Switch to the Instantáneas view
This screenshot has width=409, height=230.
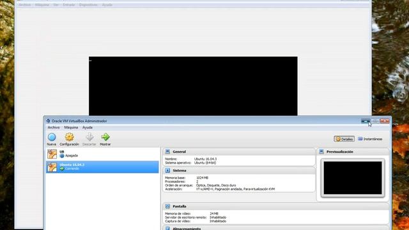pyautogui.click(x=370, y=139)
